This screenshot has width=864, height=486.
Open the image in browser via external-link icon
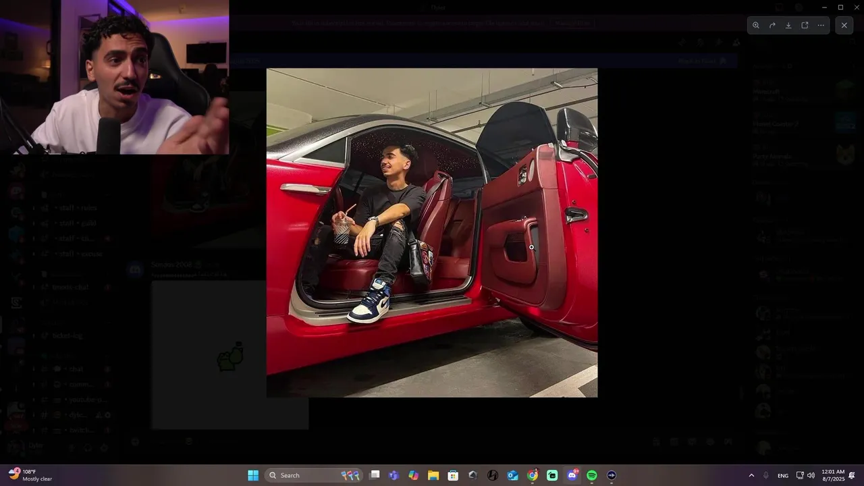805,25
